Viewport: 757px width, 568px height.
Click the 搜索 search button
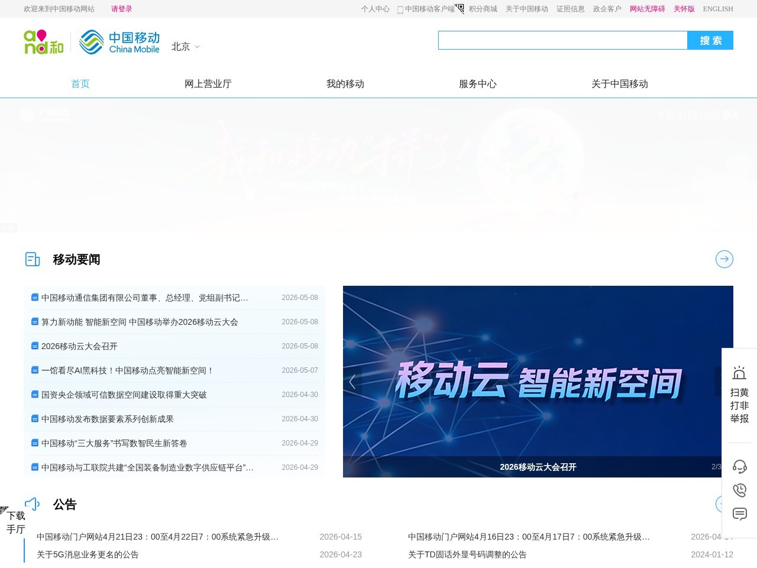710,40
